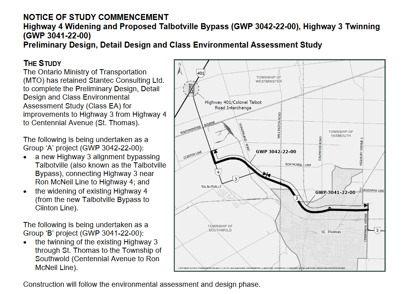
Task: Click the Highway 401/Colonel Talbot interchange circle
Action: [x=192, y=89]
